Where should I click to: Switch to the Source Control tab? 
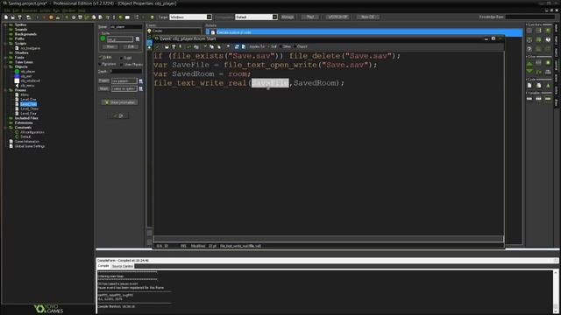(123, 266)
